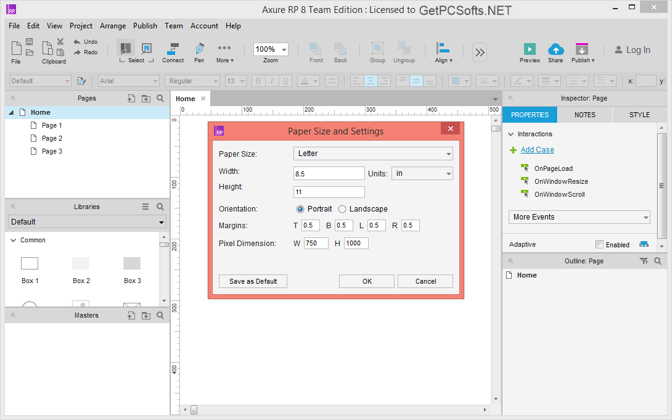
Task: Click Add Folder icon in Pages panel
Action: (x=146, y=99)
